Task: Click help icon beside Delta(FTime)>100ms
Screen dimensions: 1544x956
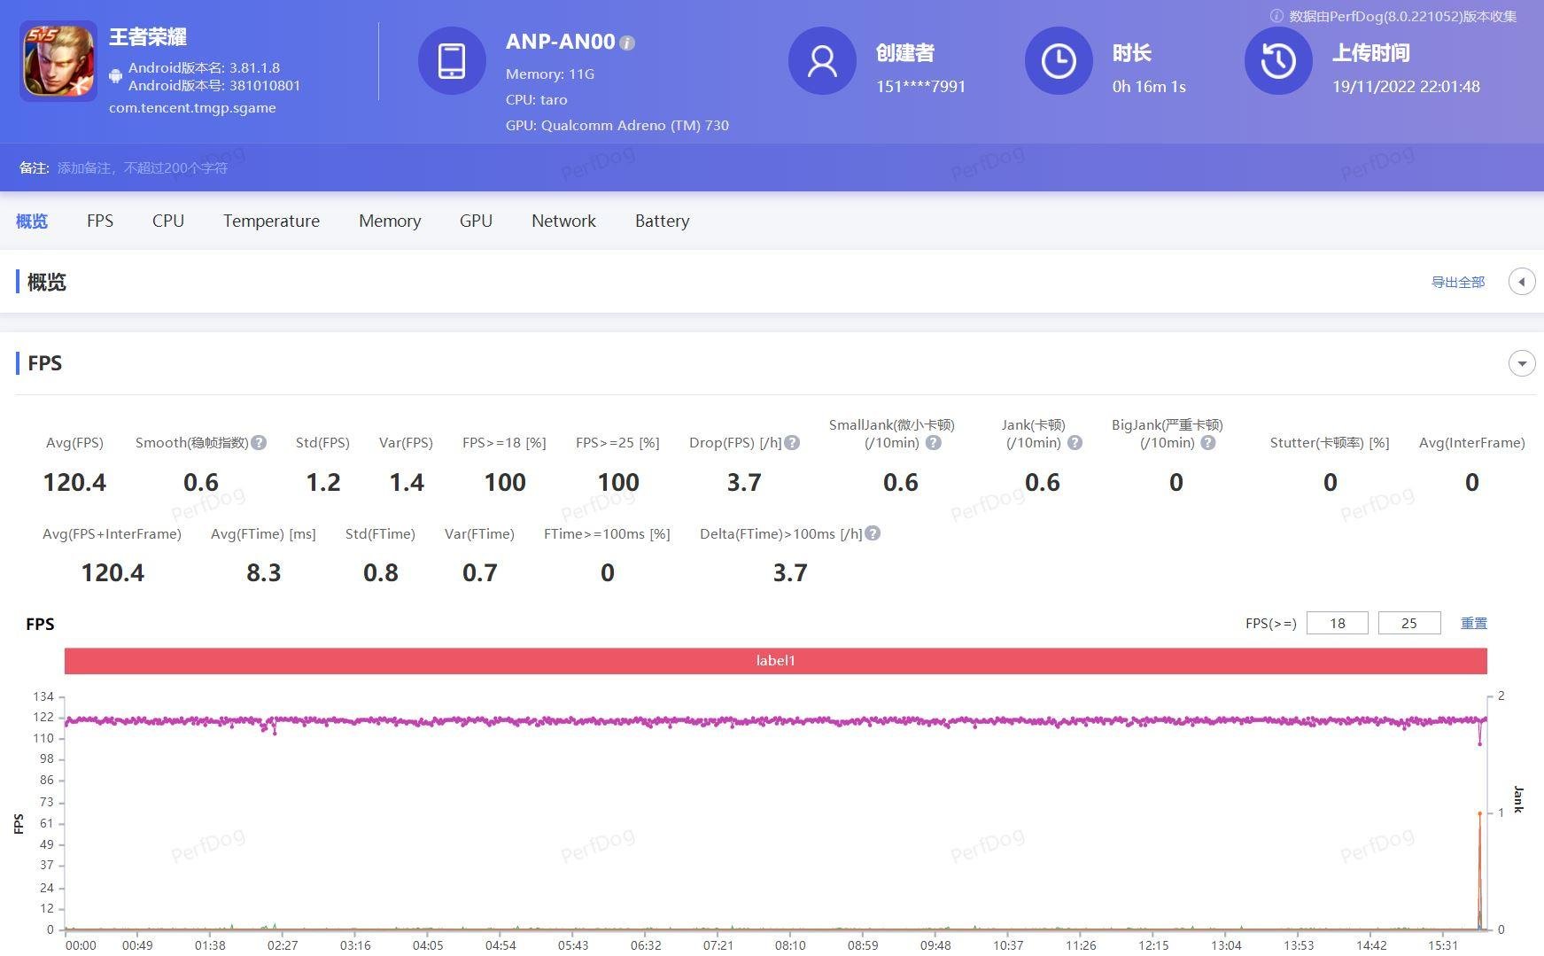Action: tap(873, 533)
